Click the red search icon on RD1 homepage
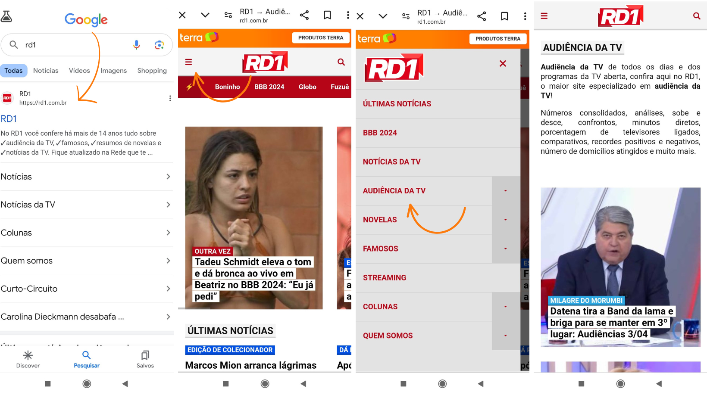The image size is (707, 398). pyautogui.click(x=341, y=62)
